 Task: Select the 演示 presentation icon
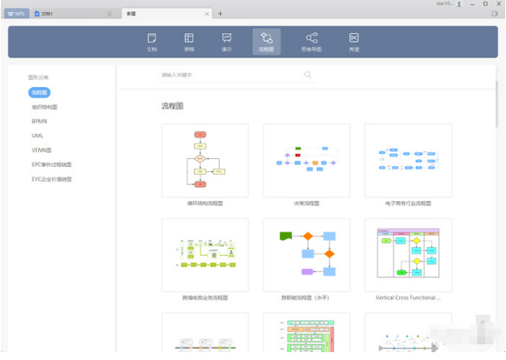(227, 42)
